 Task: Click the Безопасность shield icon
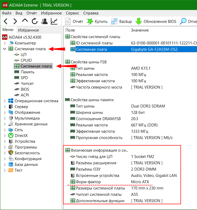[11, 153]
